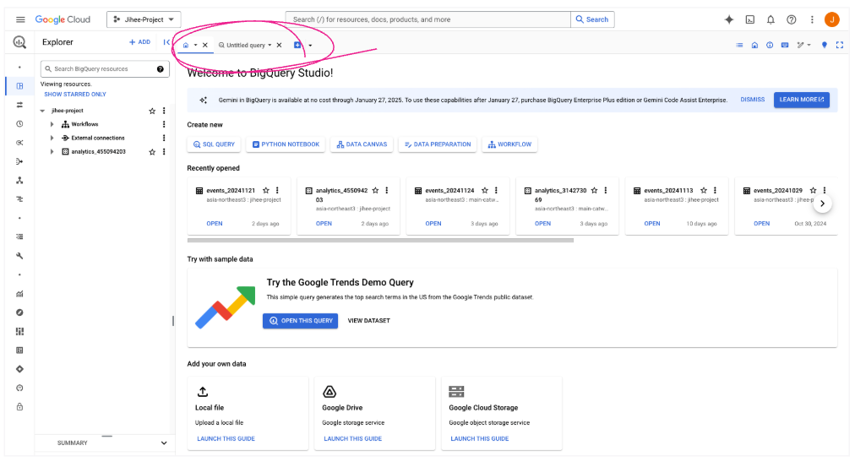Open the notifications bell
Screen dimensions: 855x462
click(771, 19)
